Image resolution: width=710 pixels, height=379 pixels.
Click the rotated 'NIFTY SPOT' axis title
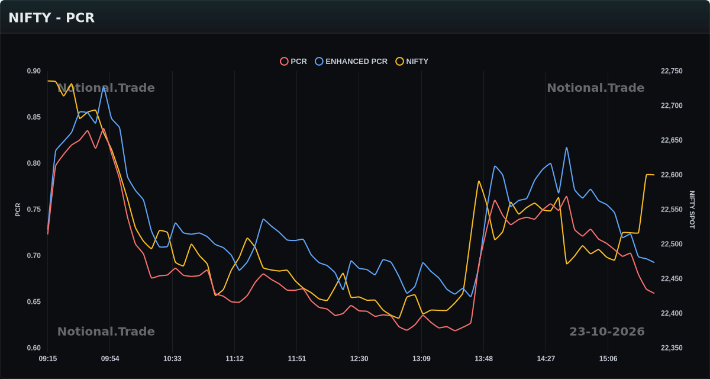pos(692,210)
